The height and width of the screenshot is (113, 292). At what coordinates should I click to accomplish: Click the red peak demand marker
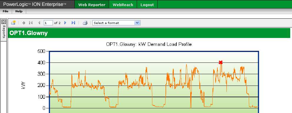[x=221, y=62]
